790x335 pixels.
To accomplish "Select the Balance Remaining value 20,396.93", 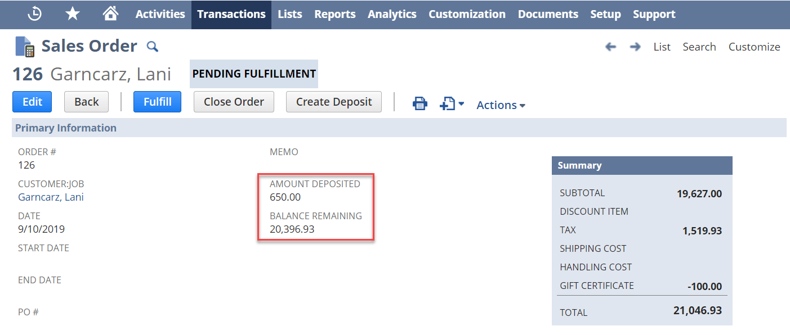I will [292, 229].
